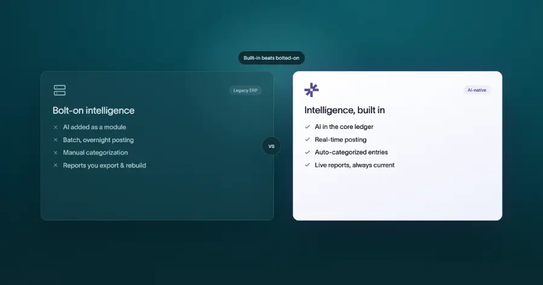Click the X icon beside 'Reports you export & rebuild'
Image resolution: width=543 pixels, height=285 pixels.
tap(56, 165)
